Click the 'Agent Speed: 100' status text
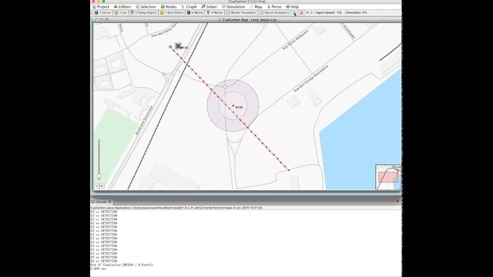 329,13
